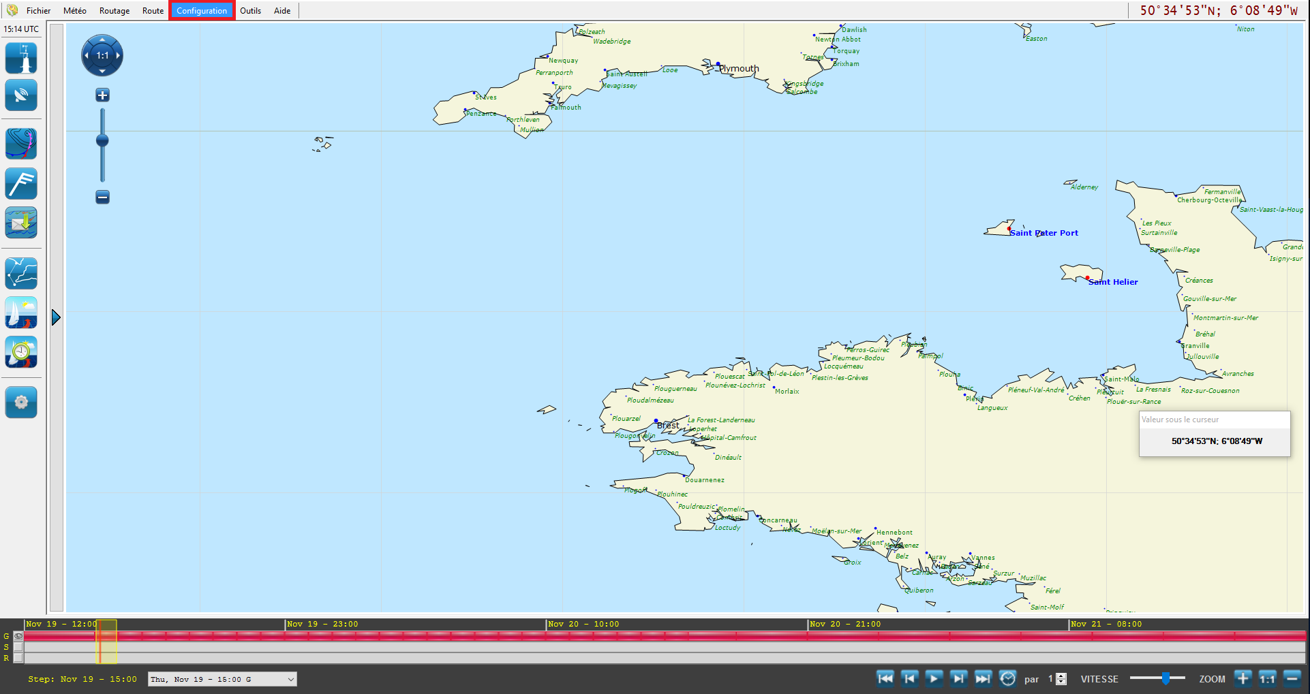The width and height of the screenshot is (1310, 694).
Task: Click the satellite dish icon
Action: tap(21, 95)
